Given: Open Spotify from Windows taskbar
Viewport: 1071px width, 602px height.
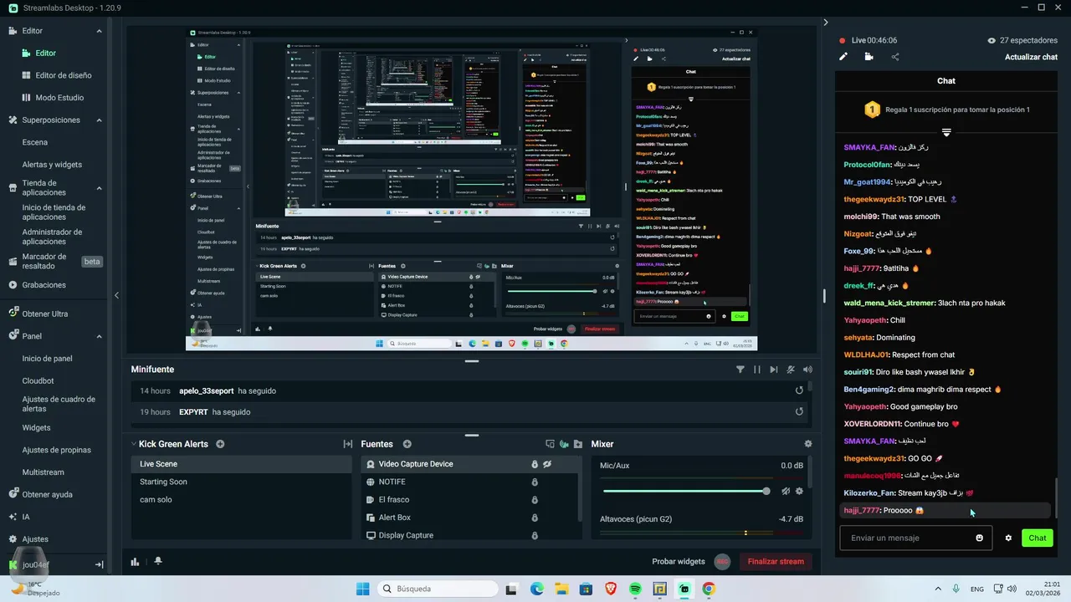Looking at the screenshot, I should click(635, 589).
